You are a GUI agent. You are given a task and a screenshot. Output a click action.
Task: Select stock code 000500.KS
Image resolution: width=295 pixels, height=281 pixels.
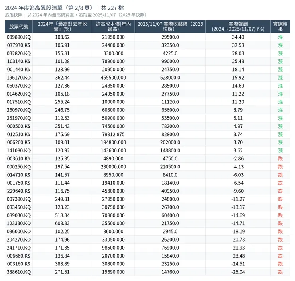pos(19,126)
